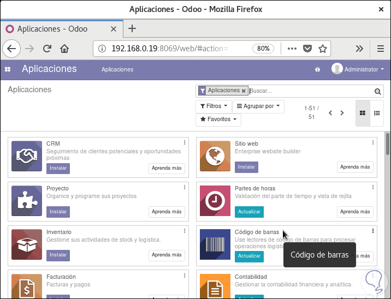The height and width of the screenshot is (299, 391).
Task: Go to the Firefox home page
Action: [x=64, y=49]
